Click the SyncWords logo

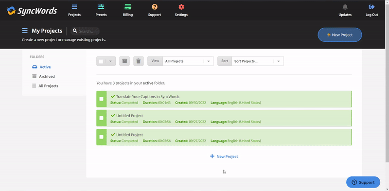[x=32, y=11]
